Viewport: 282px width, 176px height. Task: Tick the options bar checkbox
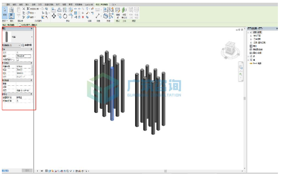[20, 25]
